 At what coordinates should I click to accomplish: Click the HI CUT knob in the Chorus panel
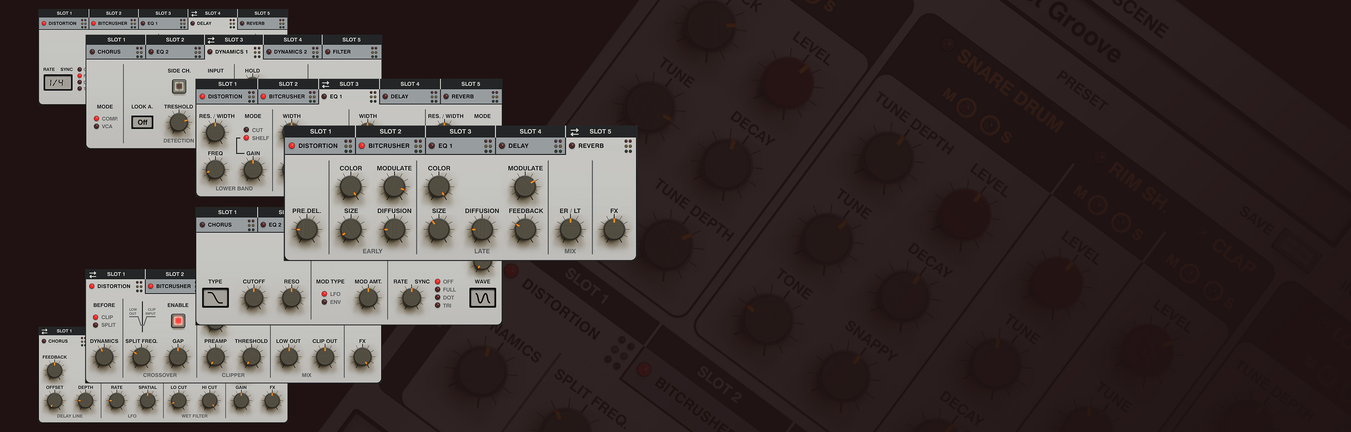coord(209,401)
